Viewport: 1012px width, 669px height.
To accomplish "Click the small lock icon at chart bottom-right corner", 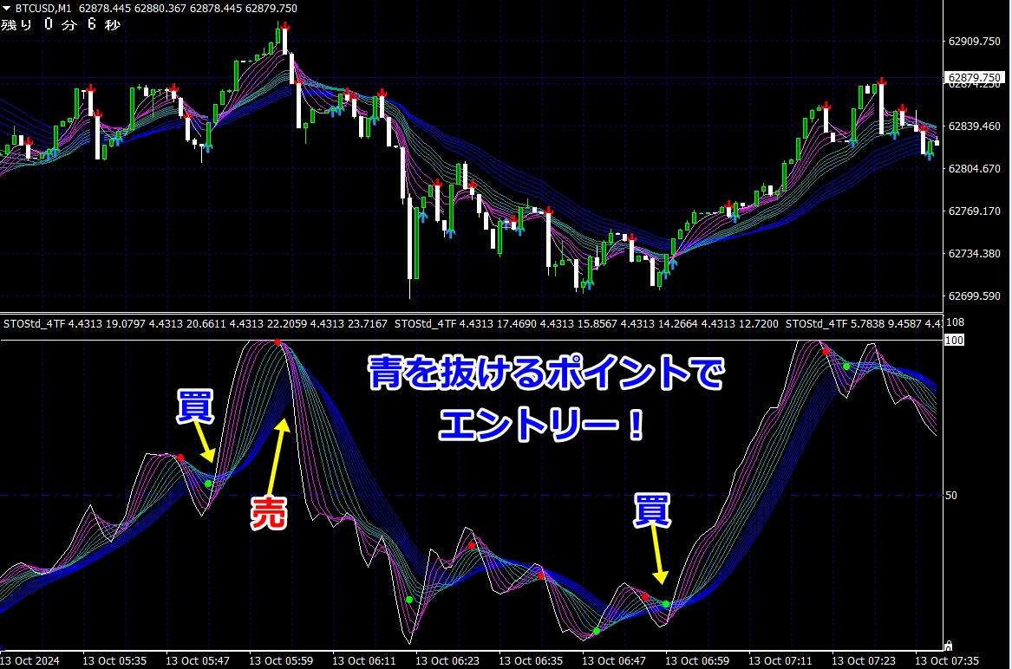I will click(x=948, y=645).
